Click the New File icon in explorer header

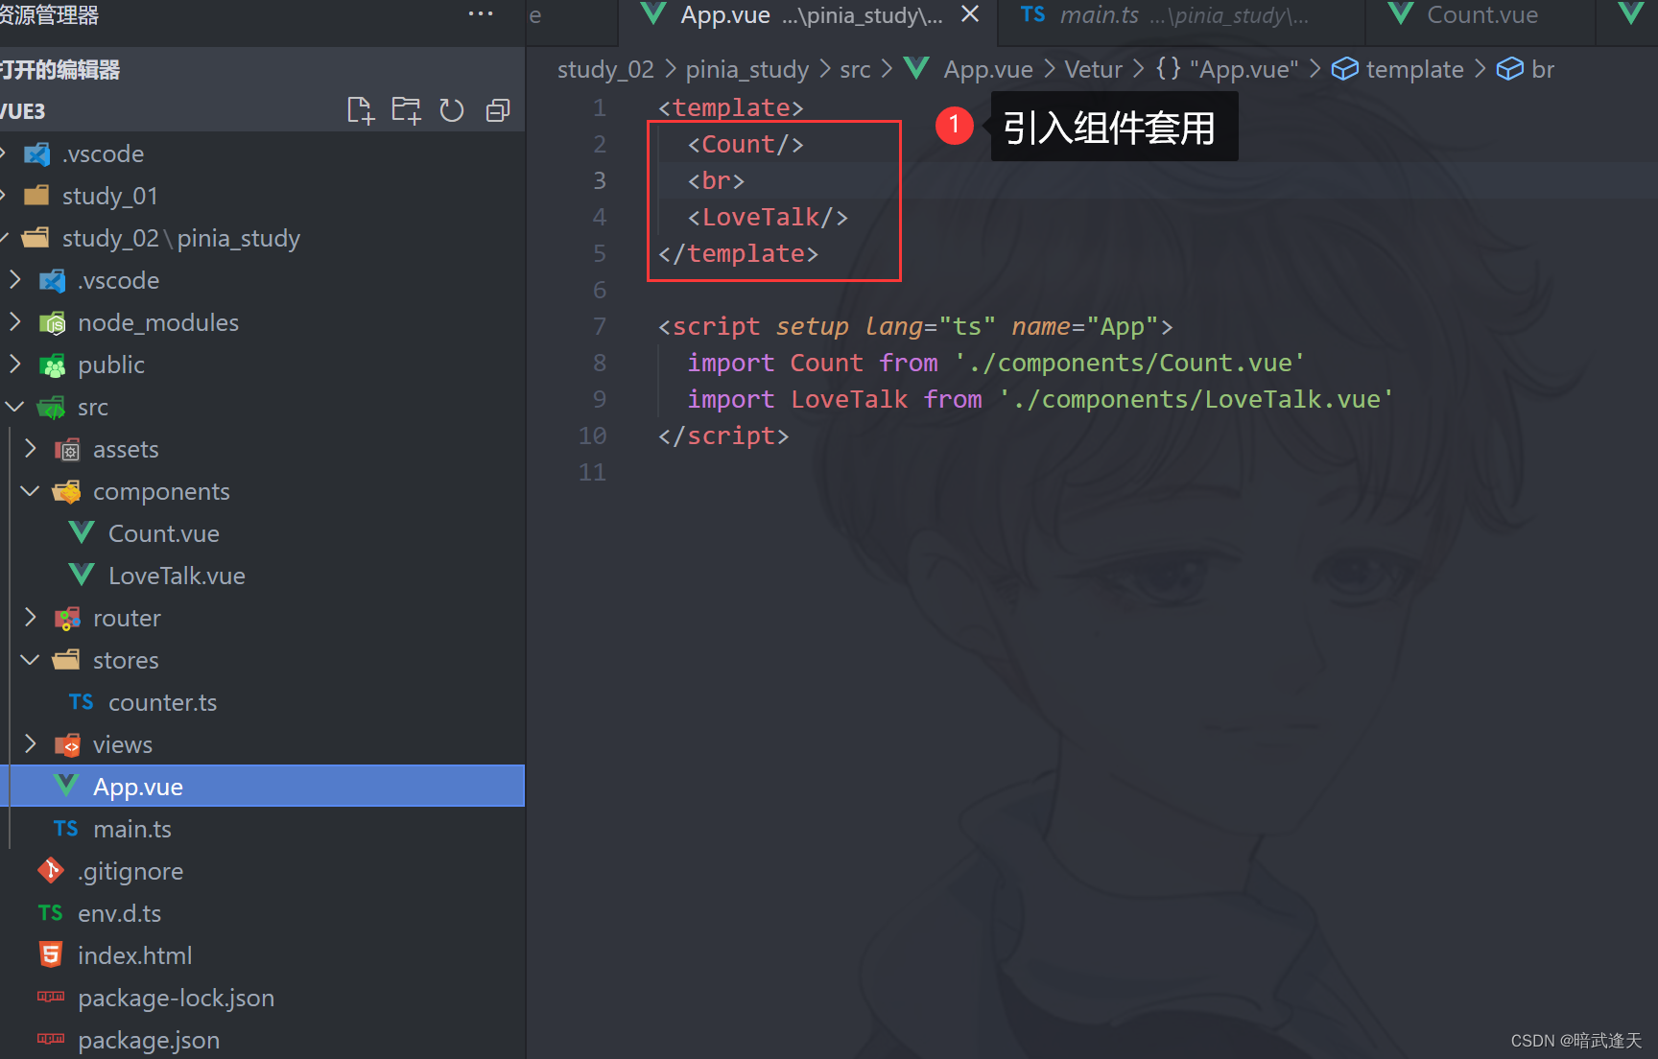360,110
